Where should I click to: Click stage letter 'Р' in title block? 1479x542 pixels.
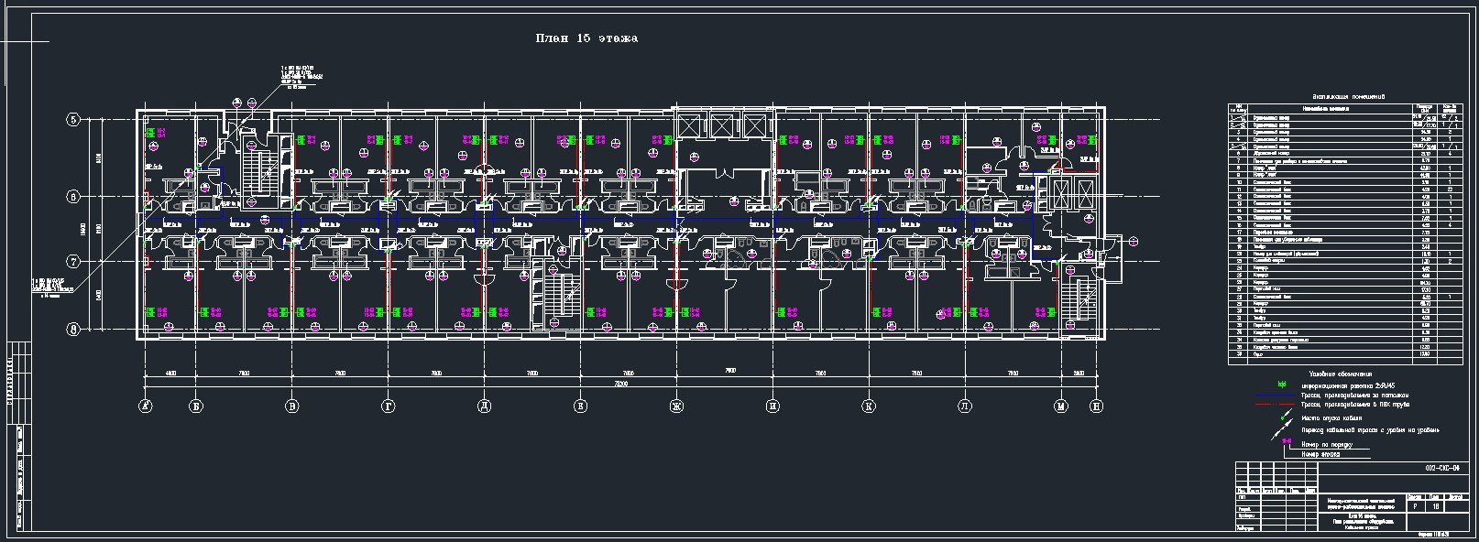pyautogui.click(x=1415, y=505)
